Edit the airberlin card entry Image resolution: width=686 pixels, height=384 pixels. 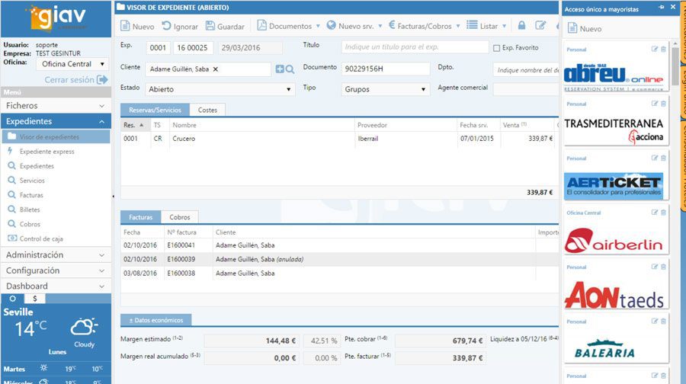coord(655,213)
